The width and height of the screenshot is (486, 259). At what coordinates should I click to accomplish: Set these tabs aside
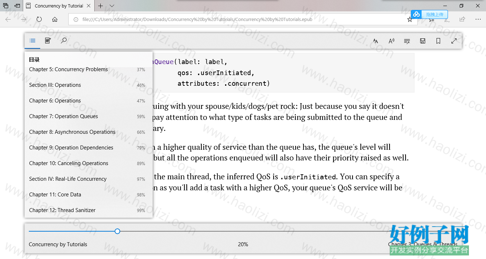[17, 6]
